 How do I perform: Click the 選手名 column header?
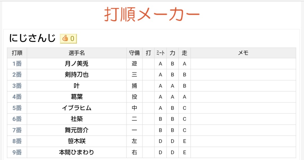coord(77,53)
